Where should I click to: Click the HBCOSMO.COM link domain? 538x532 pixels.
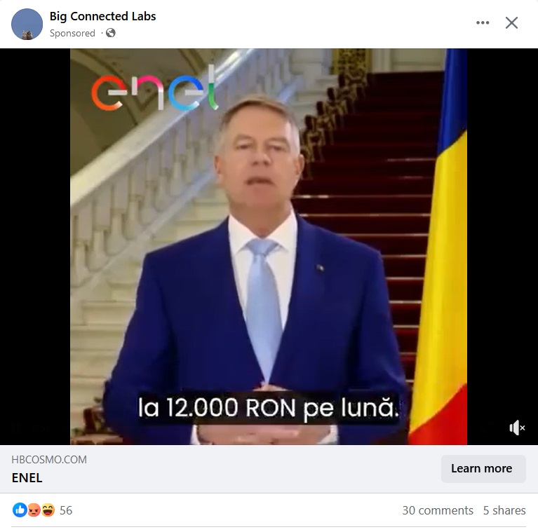(x=49, y=459)
